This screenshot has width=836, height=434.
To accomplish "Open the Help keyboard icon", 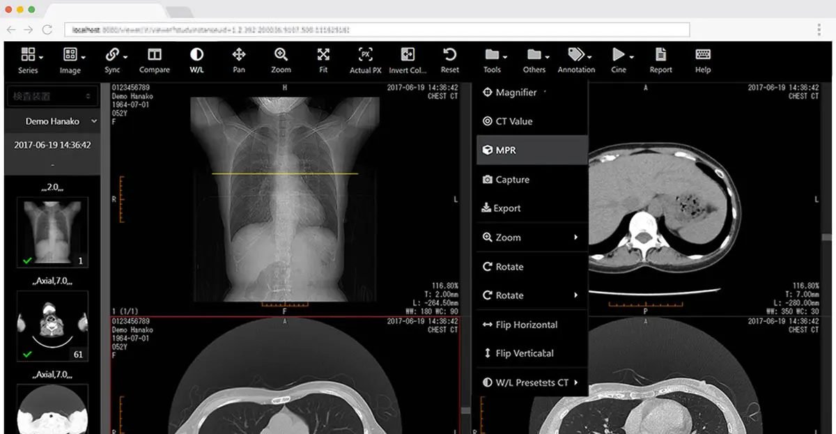I will 703,60.
